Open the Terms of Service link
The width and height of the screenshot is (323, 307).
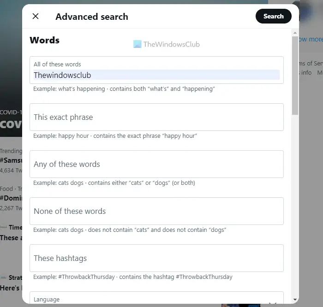coord(312,64)
